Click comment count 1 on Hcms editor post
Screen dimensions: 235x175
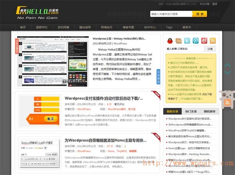click(125, 146)
